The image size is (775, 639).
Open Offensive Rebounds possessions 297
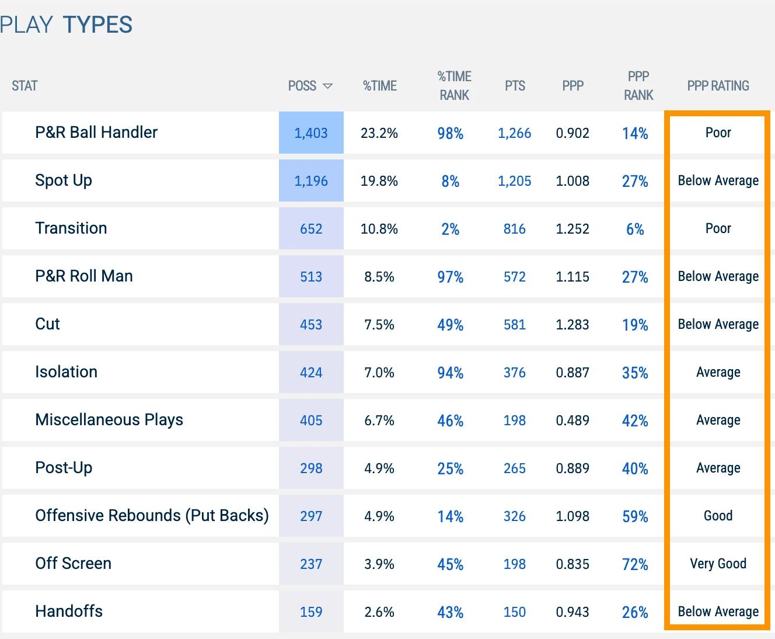[x=311, y=516]
